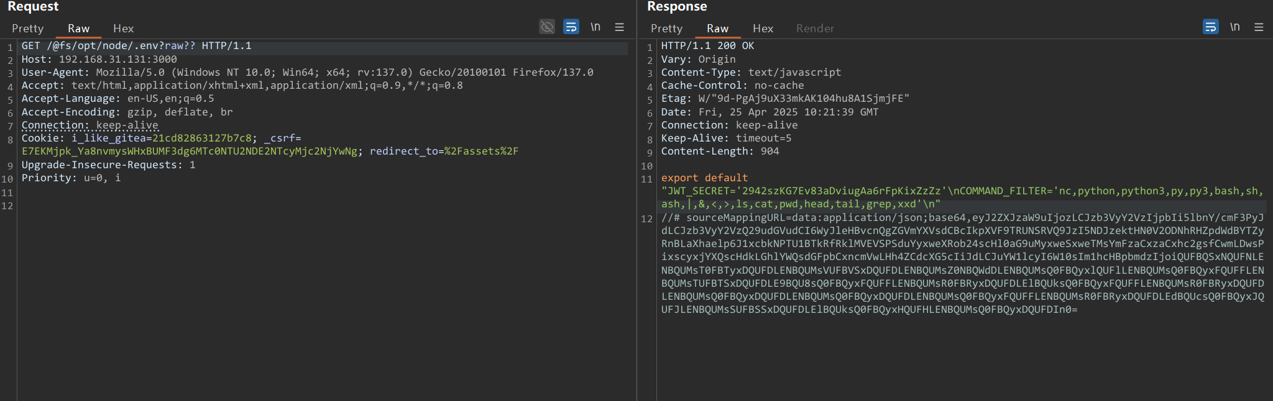The height and width of the screenshot is (401, 1273).
Task: Click the Accept: text/html header line
Action: 242,86
